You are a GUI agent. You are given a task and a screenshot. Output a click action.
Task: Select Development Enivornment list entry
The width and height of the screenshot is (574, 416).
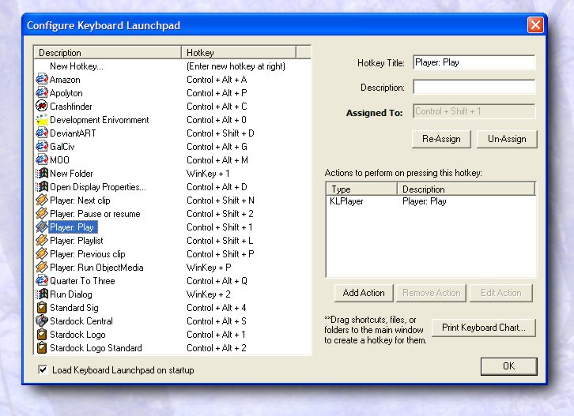pos(99,120)
